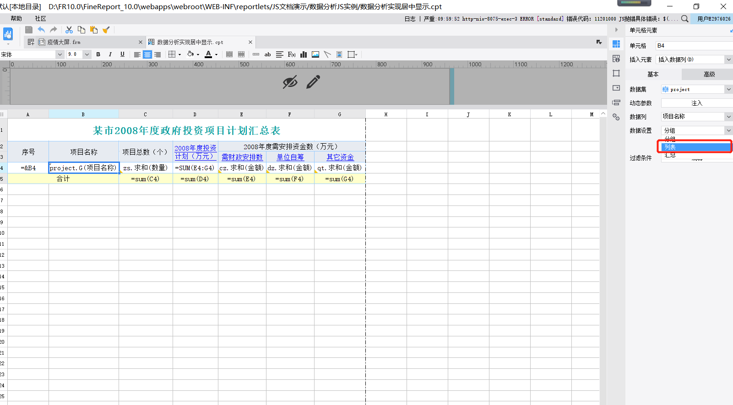Open the conditional attributes panel icon

click(x=616, y=103)
